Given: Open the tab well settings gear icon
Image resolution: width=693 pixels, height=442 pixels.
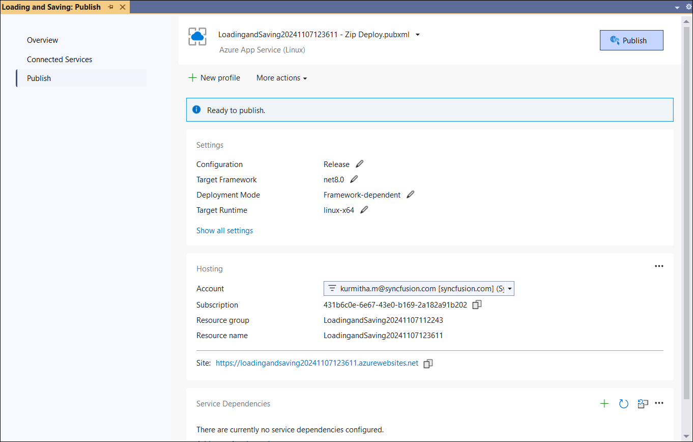Looking at the screenshot, I should 688,7.
